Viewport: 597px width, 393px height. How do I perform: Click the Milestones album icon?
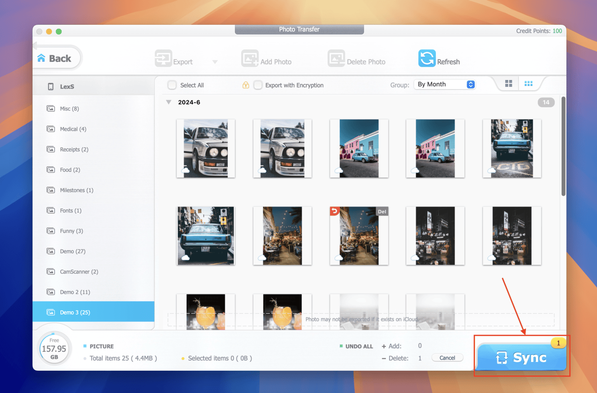click(x=51, y=190)
